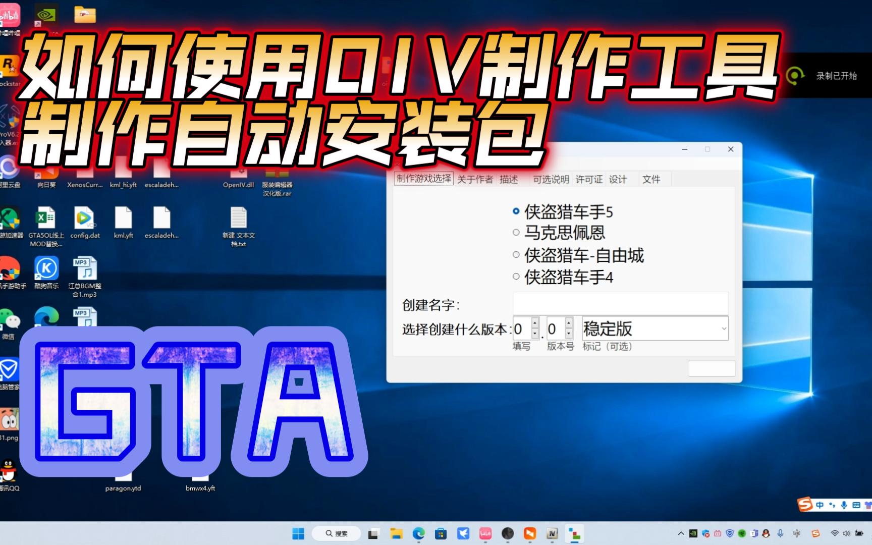
Task: Select the 侠盗猎车手5 radio option
Action: click(x=562, y=212)
